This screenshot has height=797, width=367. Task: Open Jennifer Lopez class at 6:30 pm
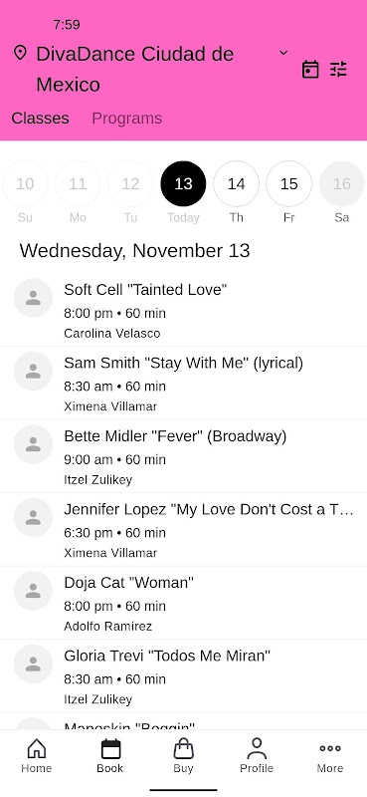click(183, 530)
